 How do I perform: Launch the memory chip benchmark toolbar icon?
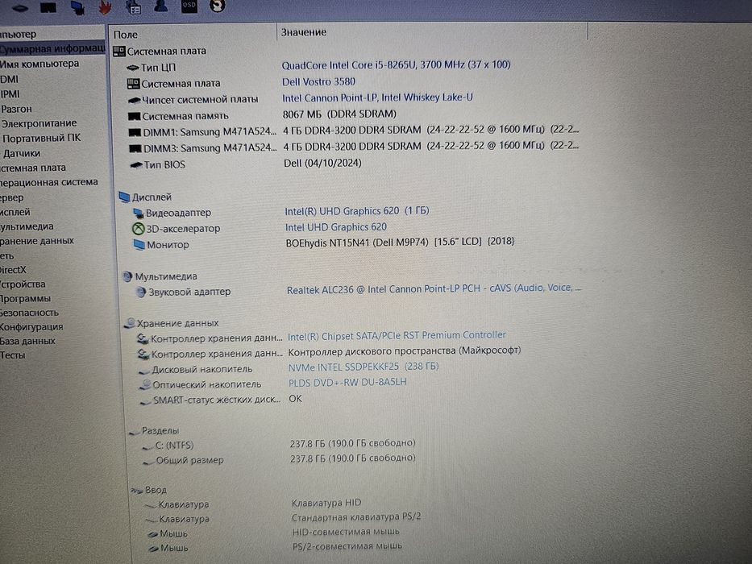(48, 6)
